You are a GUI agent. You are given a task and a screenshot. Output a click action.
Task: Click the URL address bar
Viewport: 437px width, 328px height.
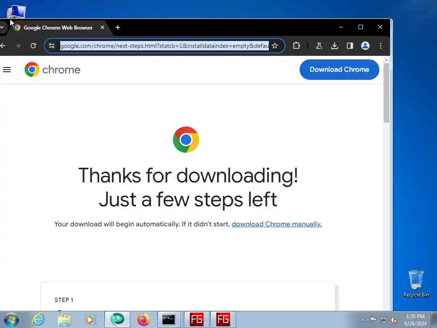pos(164,46)
